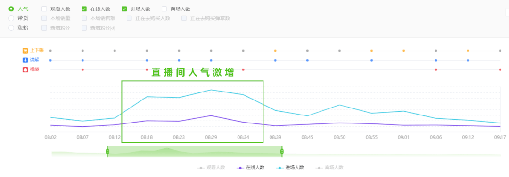
Task: Tick the 新增粉丝 checkbox
Action: (44, 28)
